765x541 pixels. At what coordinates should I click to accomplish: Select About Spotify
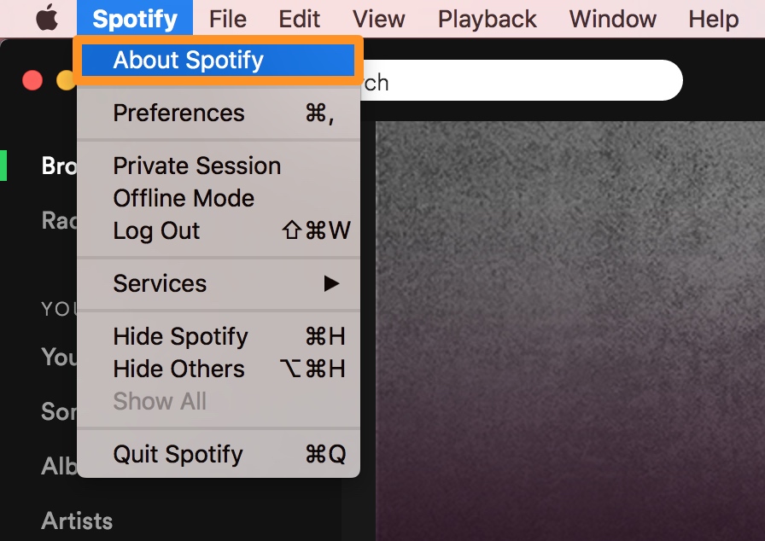pos(218,60)
